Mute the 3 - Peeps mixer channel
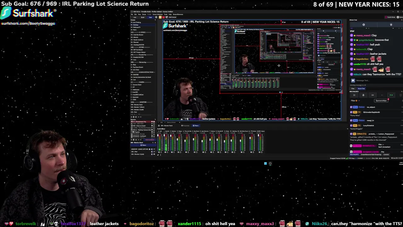The height and width of the screenshot is (227, 403). click(x=179, y=152)
